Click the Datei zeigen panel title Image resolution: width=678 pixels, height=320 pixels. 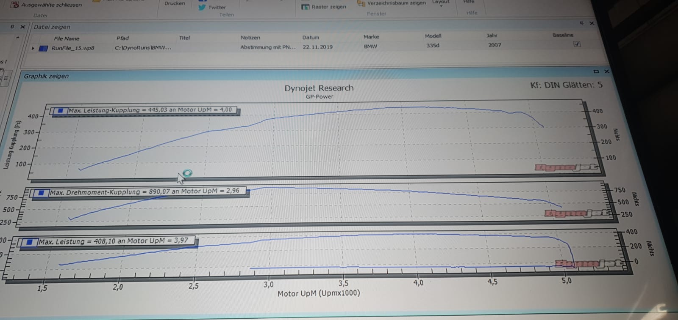click(52, 27)
